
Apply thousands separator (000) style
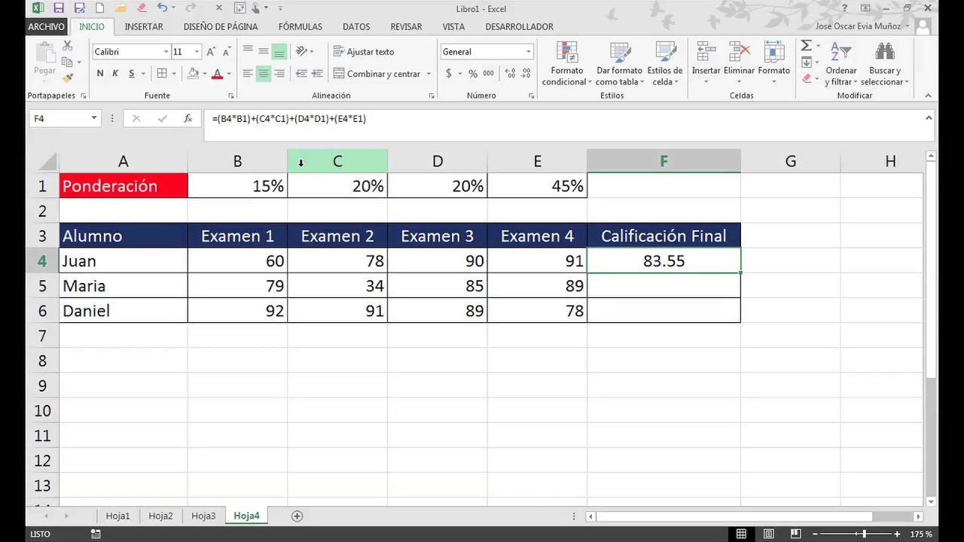tap(489, 74)
